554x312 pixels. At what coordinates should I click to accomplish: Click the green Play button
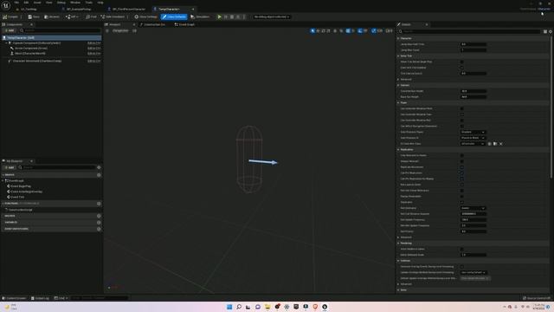(219, 16)
